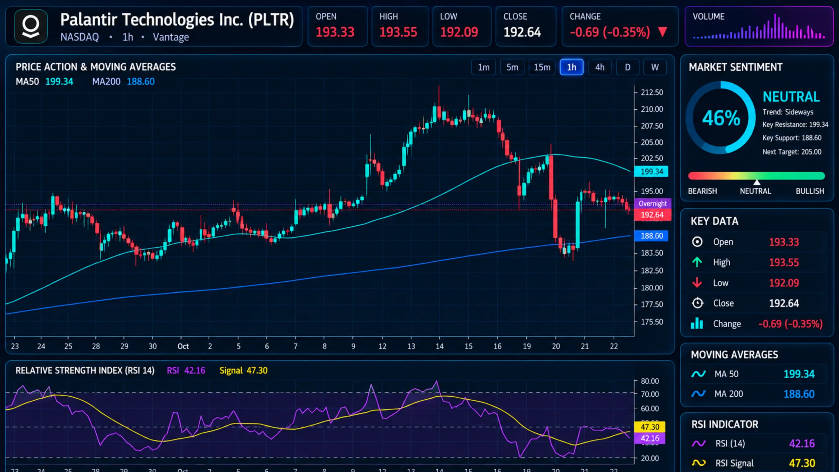Click the MA50 199.34 chart legend
This screenshot has width=839, height=472.
(45, 82)
